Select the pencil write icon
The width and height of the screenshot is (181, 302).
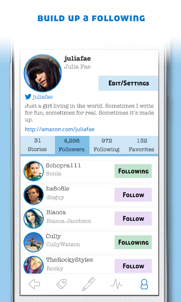(89, 284)
